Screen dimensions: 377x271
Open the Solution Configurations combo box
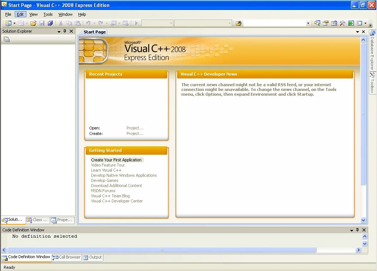157,23
